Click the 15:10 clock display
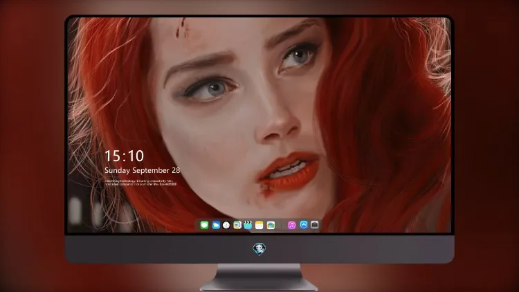This screenshot has height=292, width=519. [124, 156]
